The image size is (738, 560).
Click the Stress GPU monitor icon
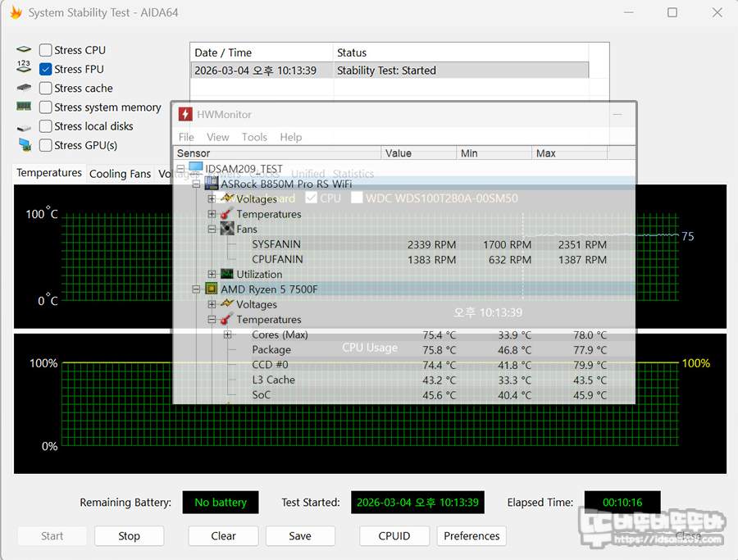click(x=25, y=145)
